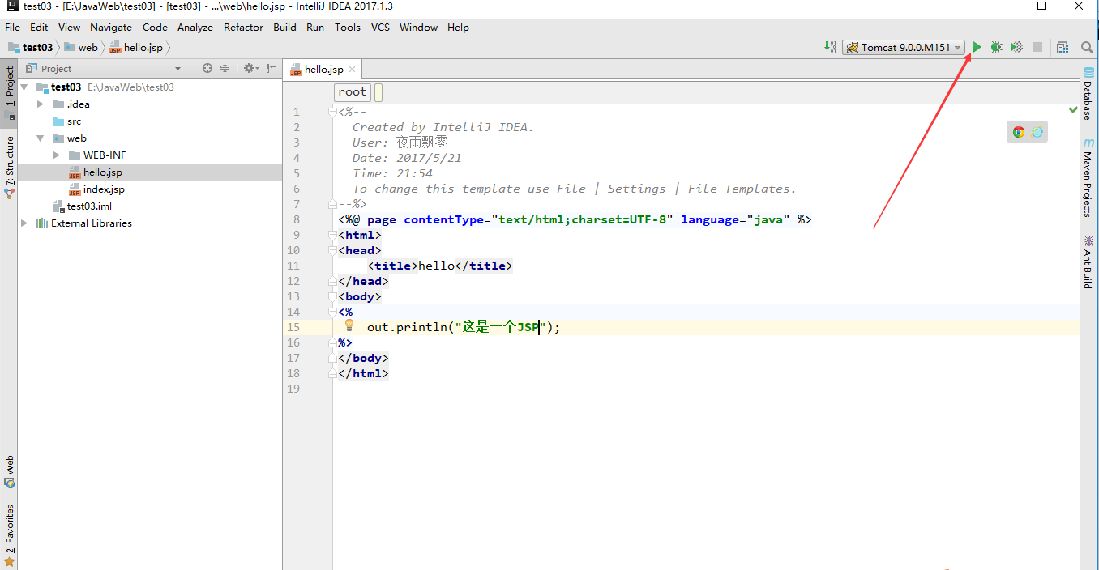Open page in Chrome browser icon
This screenshot has height=570, width=1099.
(1018, 132)
